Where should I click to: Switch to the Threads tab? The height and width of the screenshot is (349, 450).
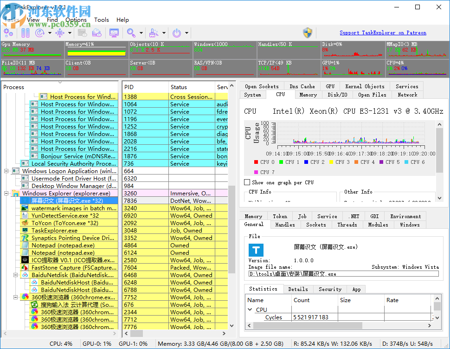click(347, 225)
